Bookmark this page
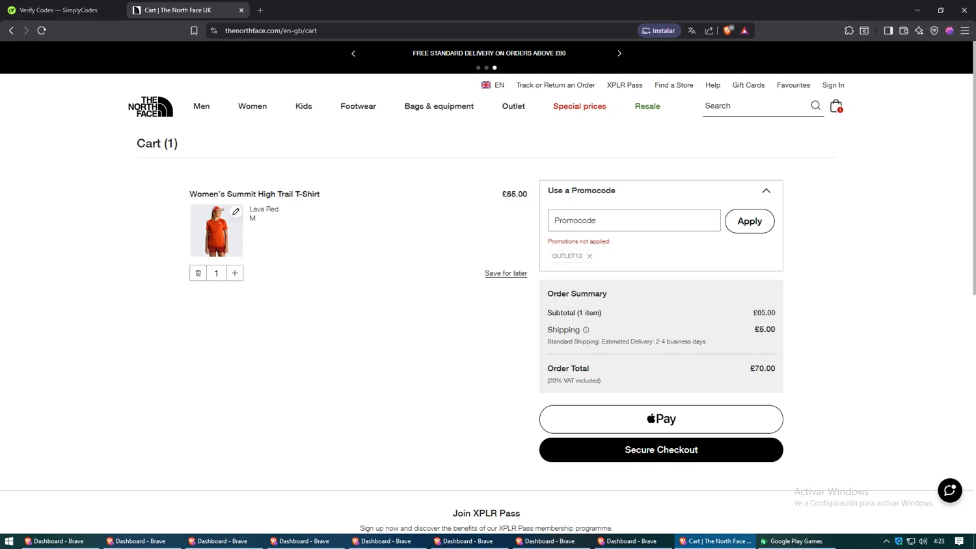Screen dimensions: 976x549 click(x=194, y=31)
